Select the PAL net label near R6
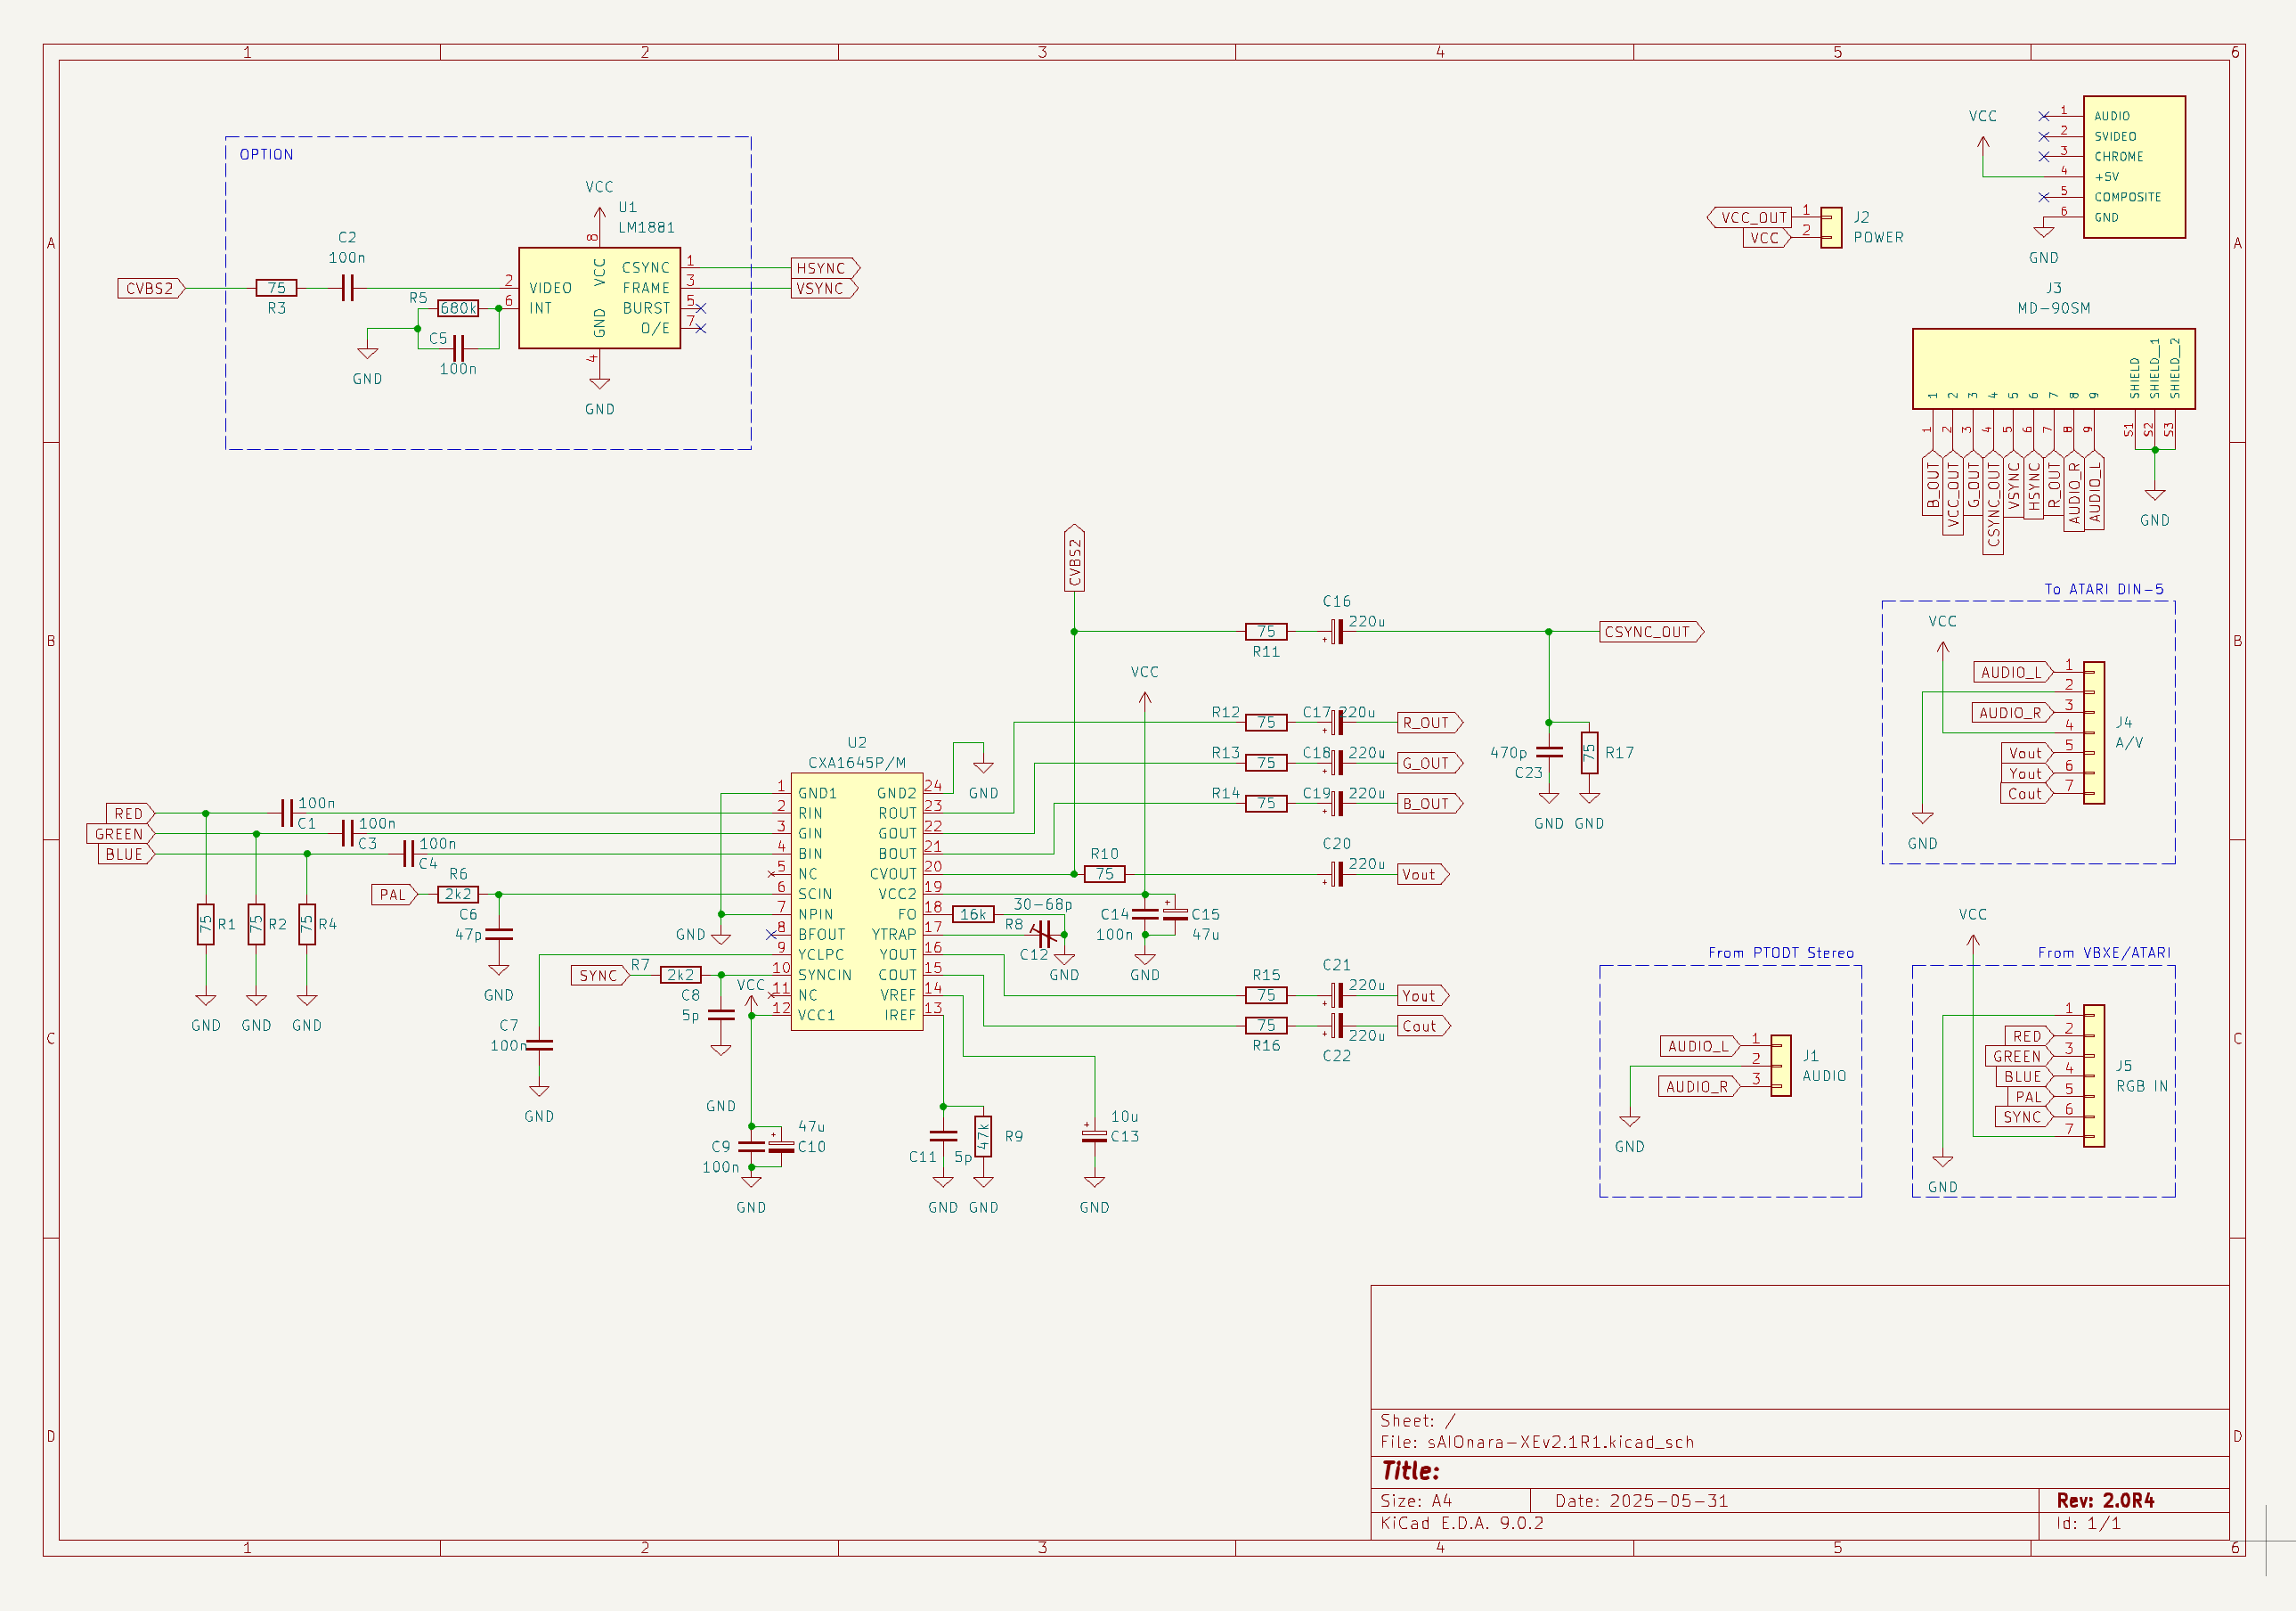The image size is (2296, 1611). point(394,894)
